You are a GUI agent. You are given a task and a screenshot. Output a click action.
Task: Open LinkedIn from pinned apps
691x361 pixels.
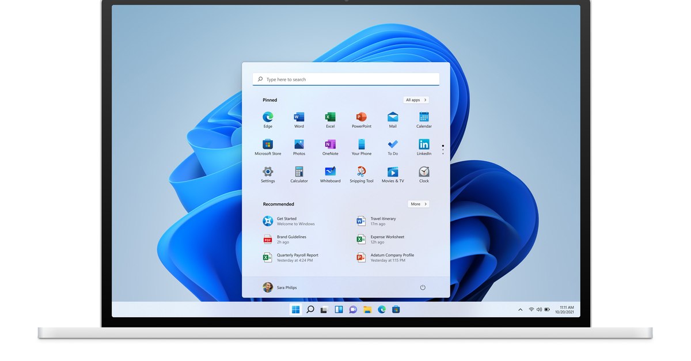[x=423, y=146]
